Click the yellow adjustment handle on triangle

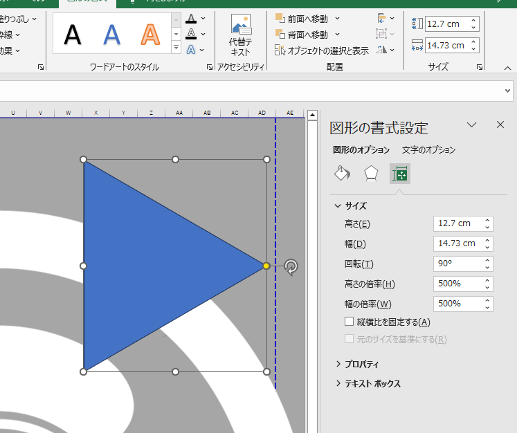click(x=266, y=266)
